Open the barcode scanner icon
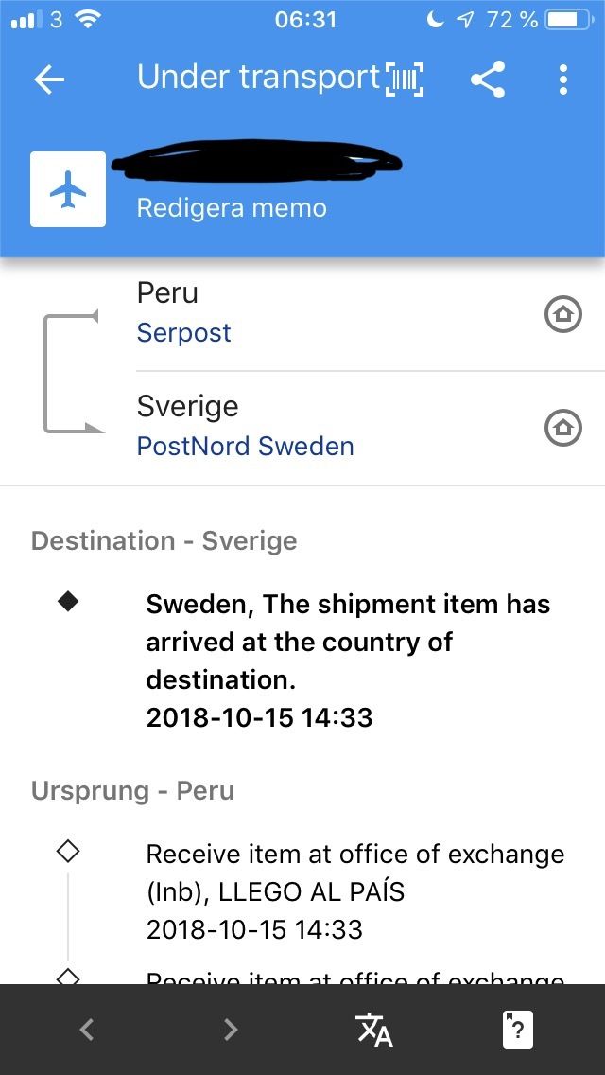Viewport: 605px width, 1075px height. (405, 79)
